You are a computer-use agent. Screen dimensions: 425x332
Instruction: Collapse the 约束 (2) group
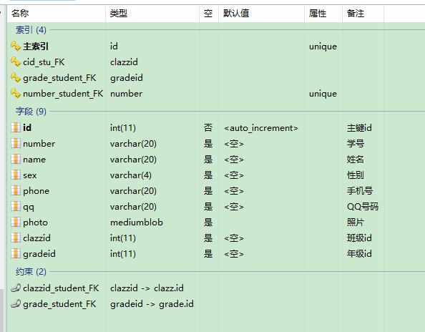tap(31, 271)
